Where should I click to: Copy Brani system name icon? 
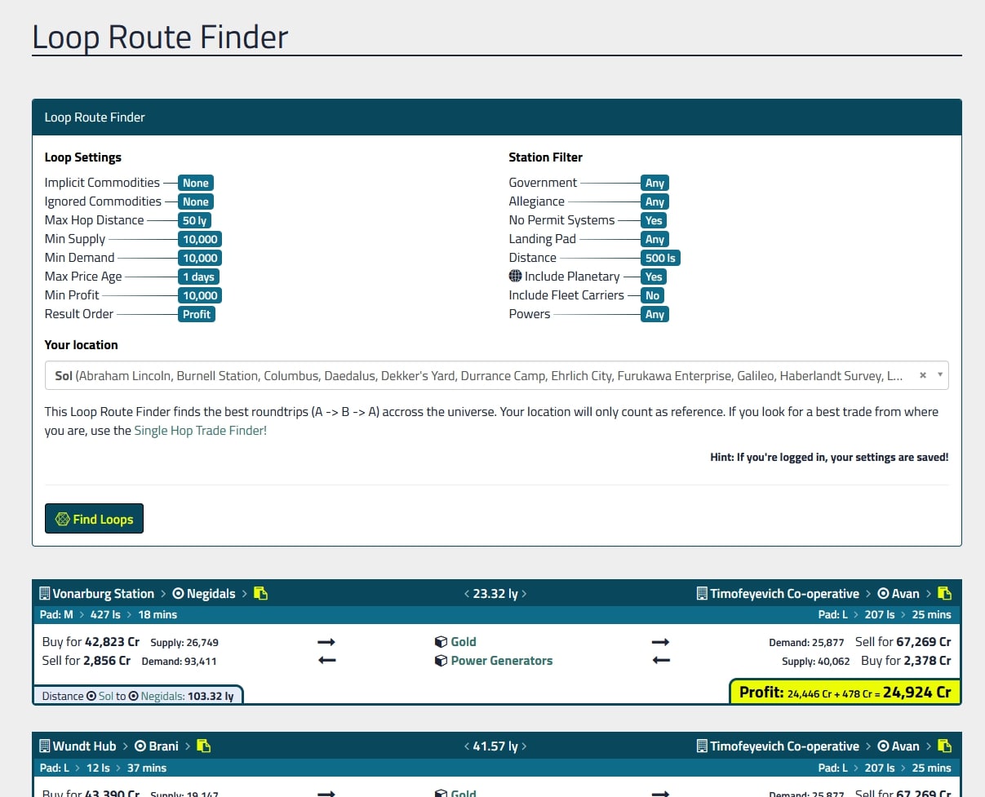pos(203,746)
